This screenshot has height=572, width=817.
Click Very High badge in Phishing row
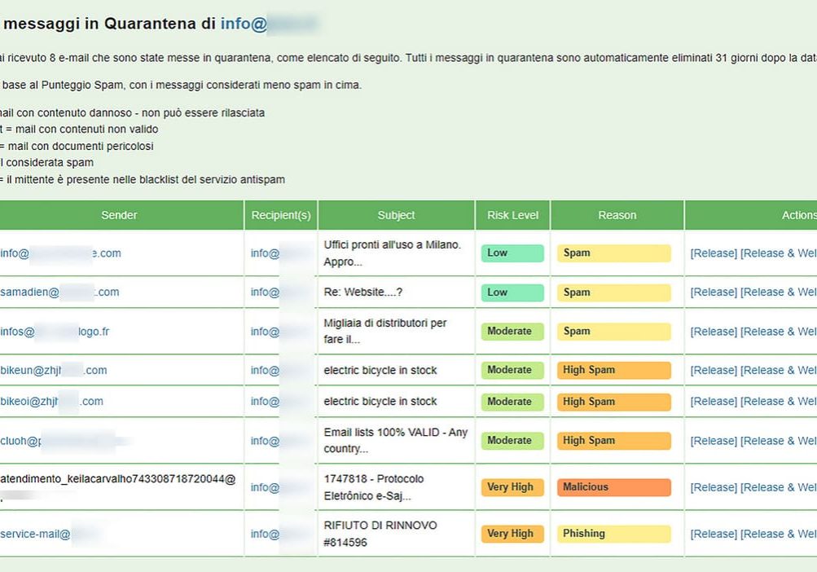[x=512, y=534]
